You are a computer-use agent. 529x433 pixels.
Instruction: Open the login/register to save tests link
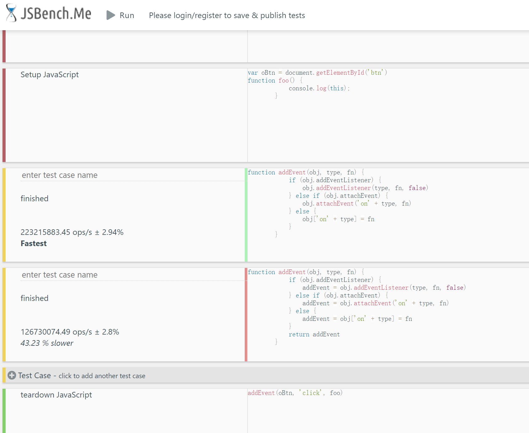click(227, 15)
